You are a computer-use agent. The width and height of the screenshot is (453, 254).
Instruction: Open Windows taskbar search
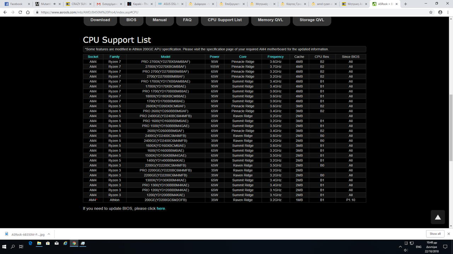click(x=13, y=247)
